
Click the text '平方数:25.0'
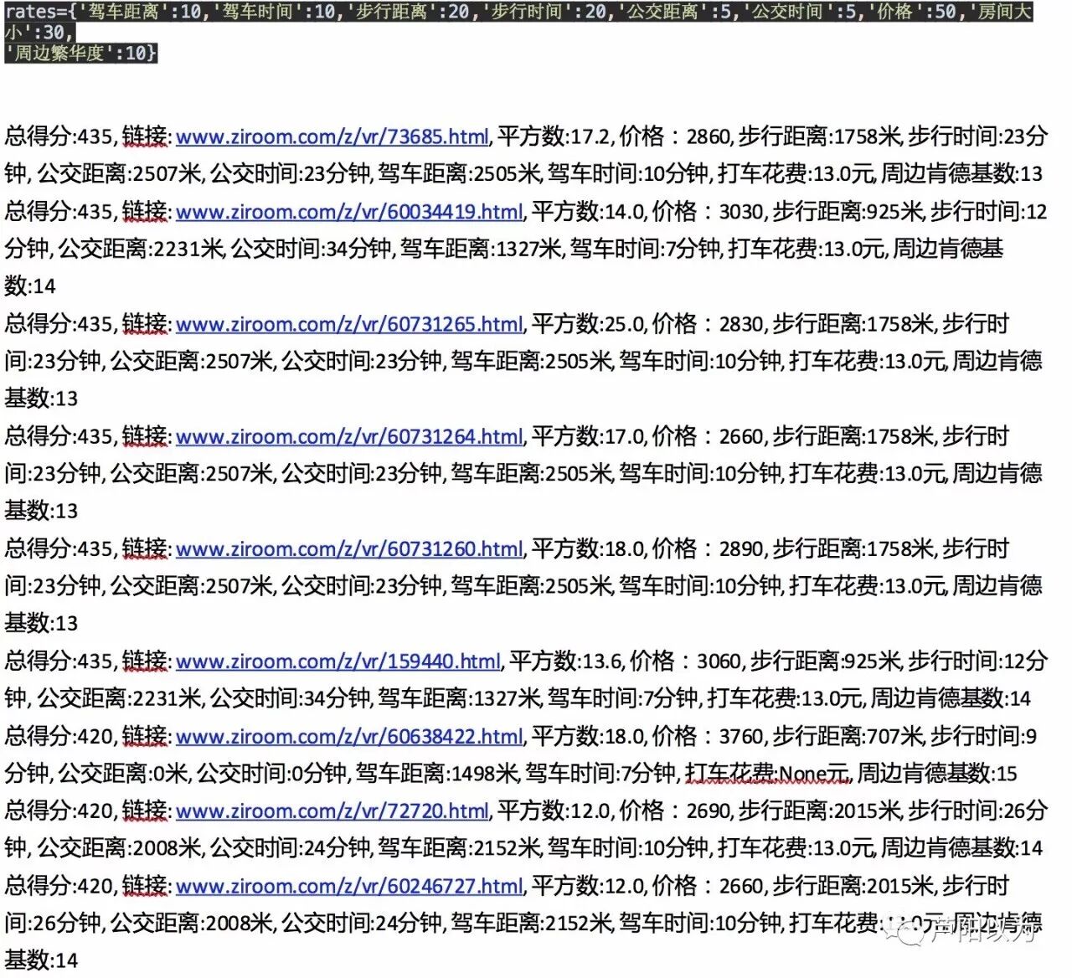click(x=588, y=324)
